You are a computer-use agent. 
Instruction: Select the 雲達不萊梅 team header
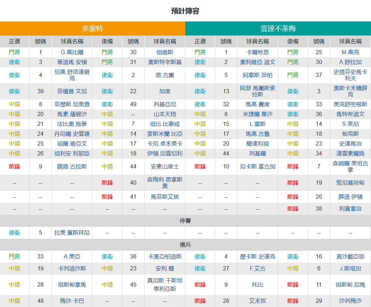click(x=278, y=28)
